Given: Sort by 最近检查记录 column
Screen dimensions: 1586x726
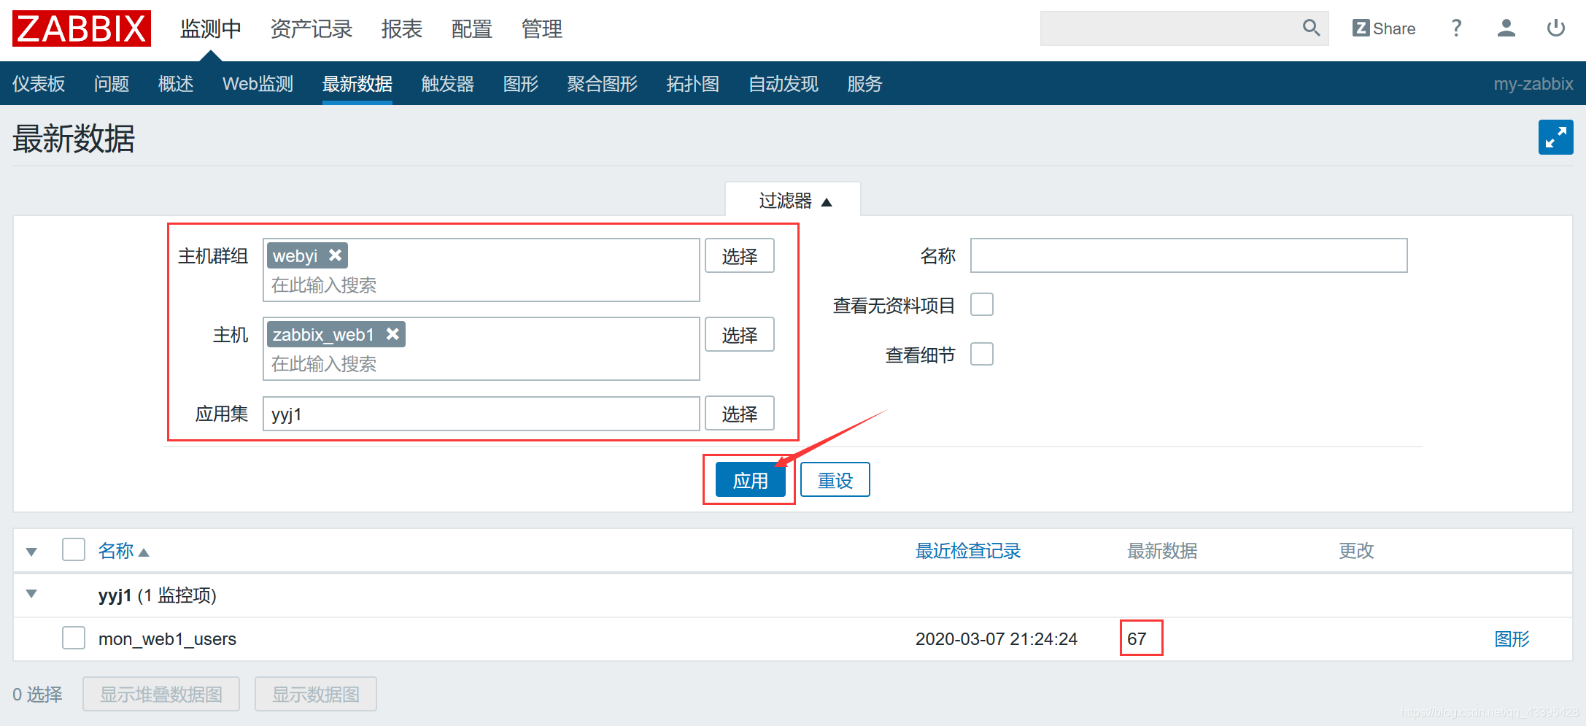Looking at the screenshot, I should 968,551.
